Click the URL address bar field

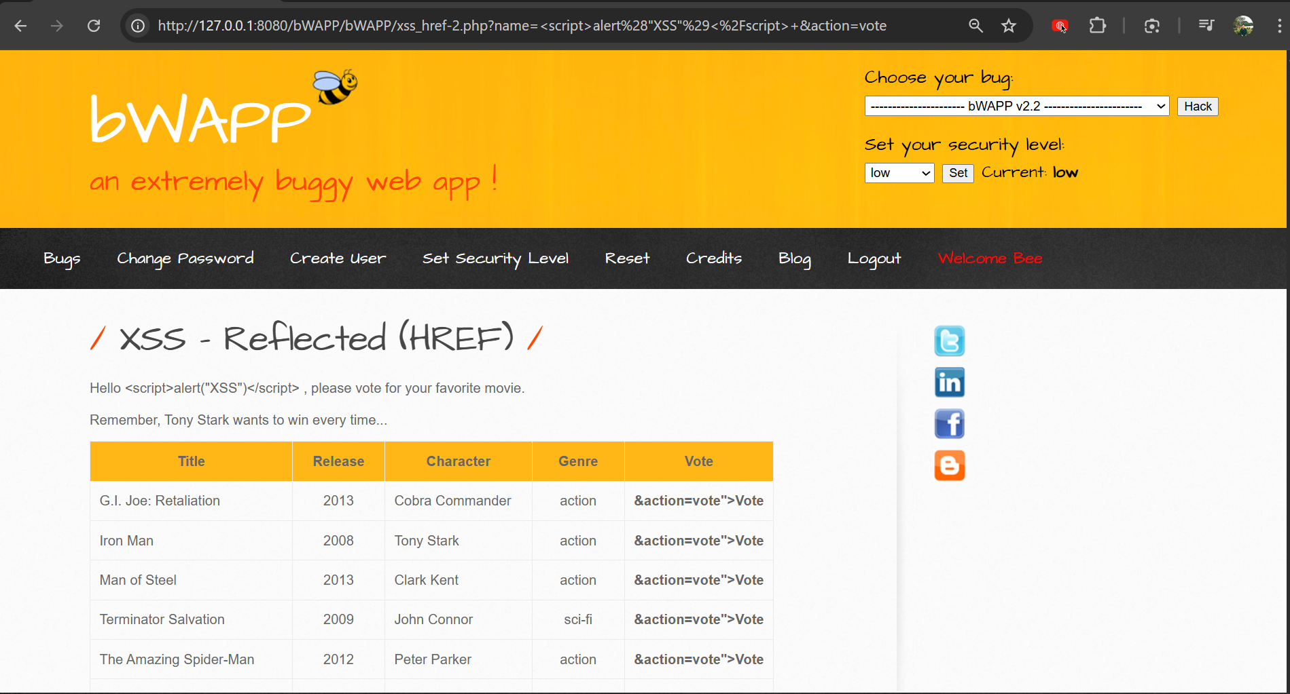(x=543, y=26)
